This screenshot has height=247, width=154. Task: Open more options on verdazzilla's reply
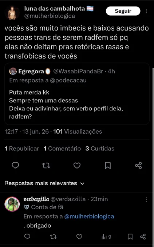[146, 199]
